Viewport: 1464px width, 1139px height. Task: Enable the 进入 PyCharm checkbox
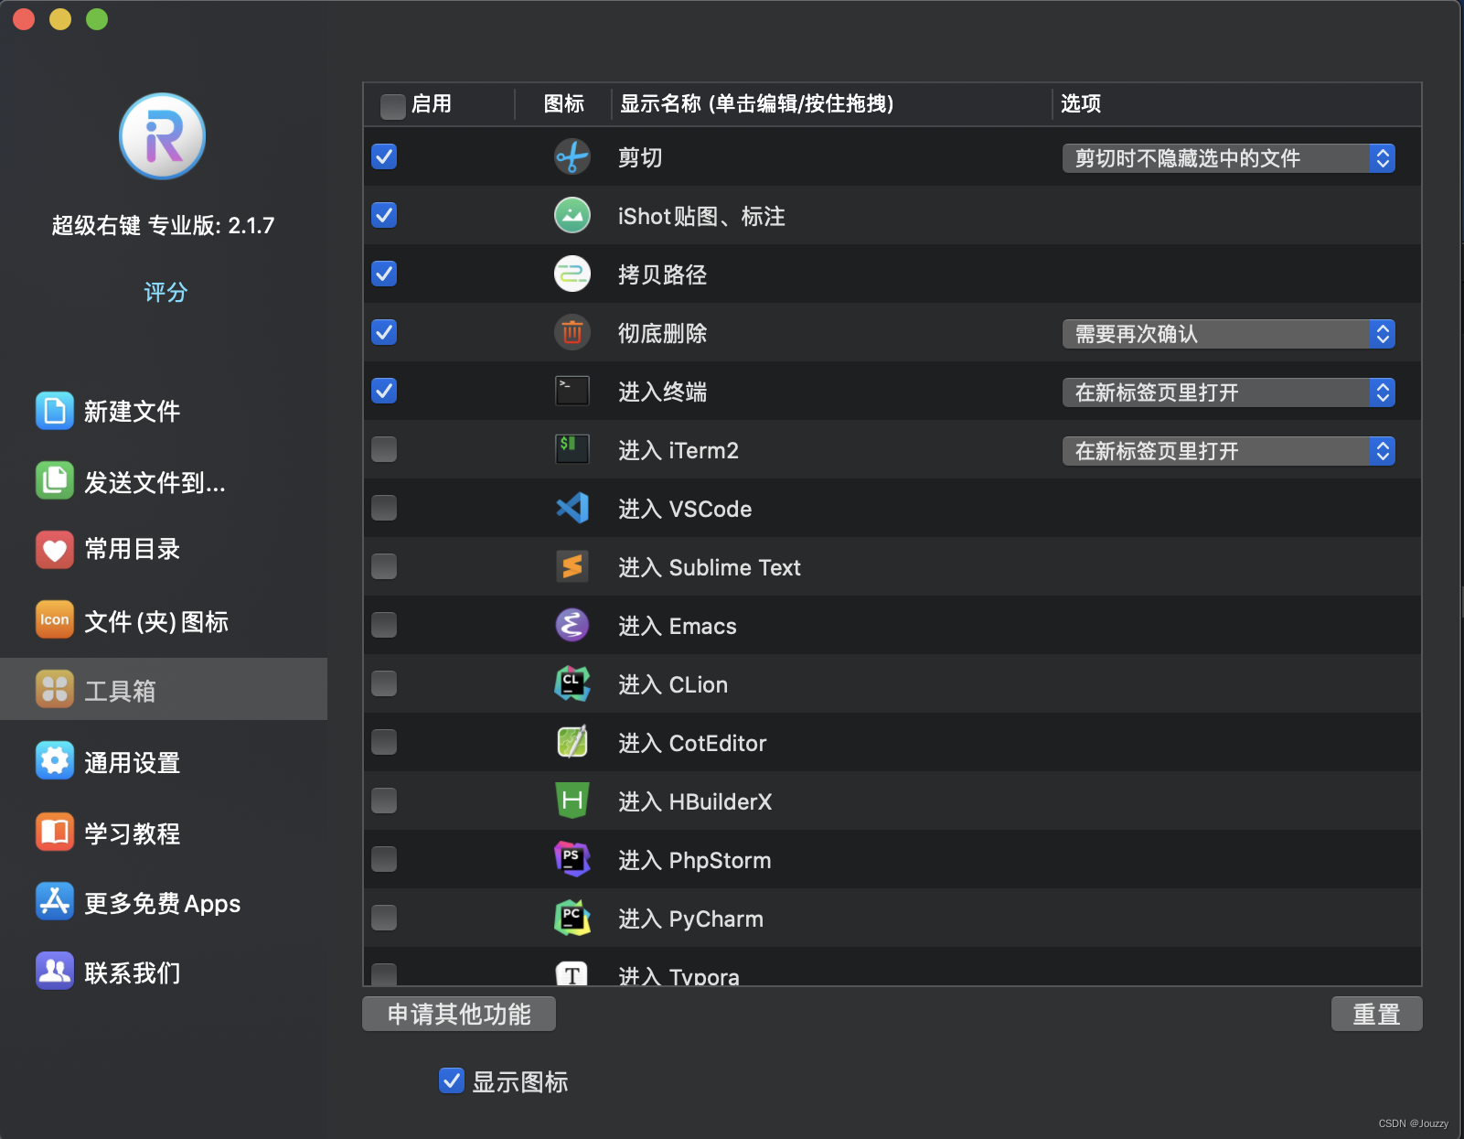pos(384,918)
